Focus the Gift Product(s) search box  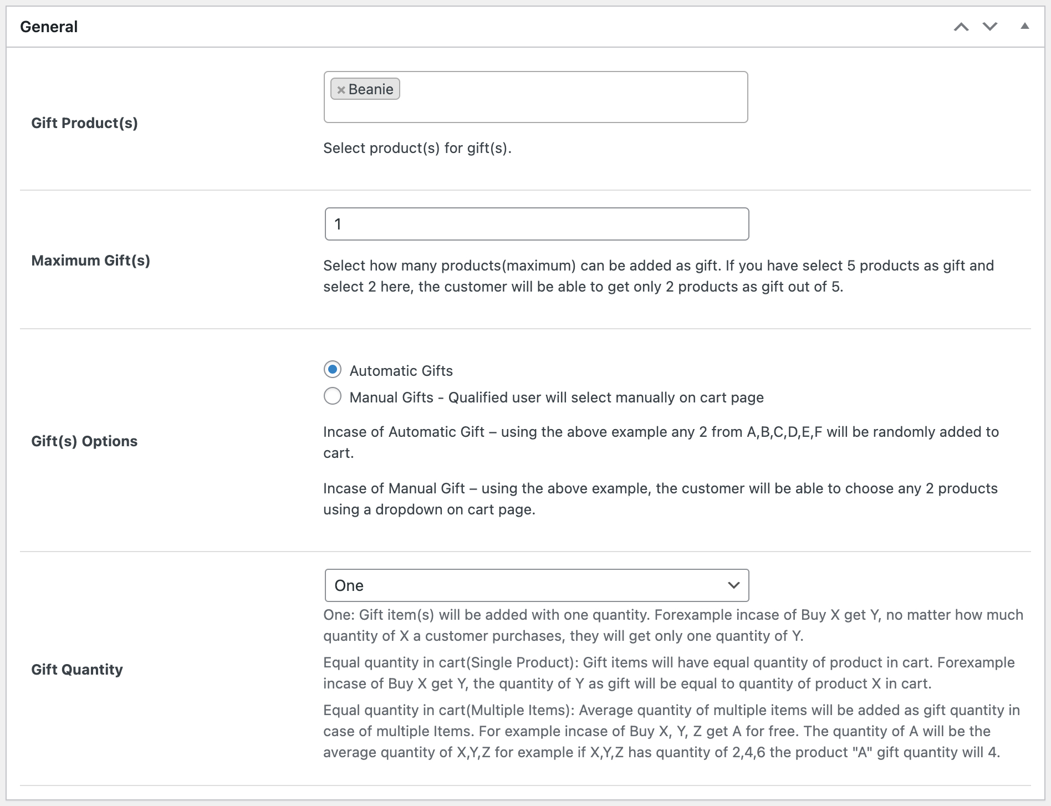coord(571,98)
